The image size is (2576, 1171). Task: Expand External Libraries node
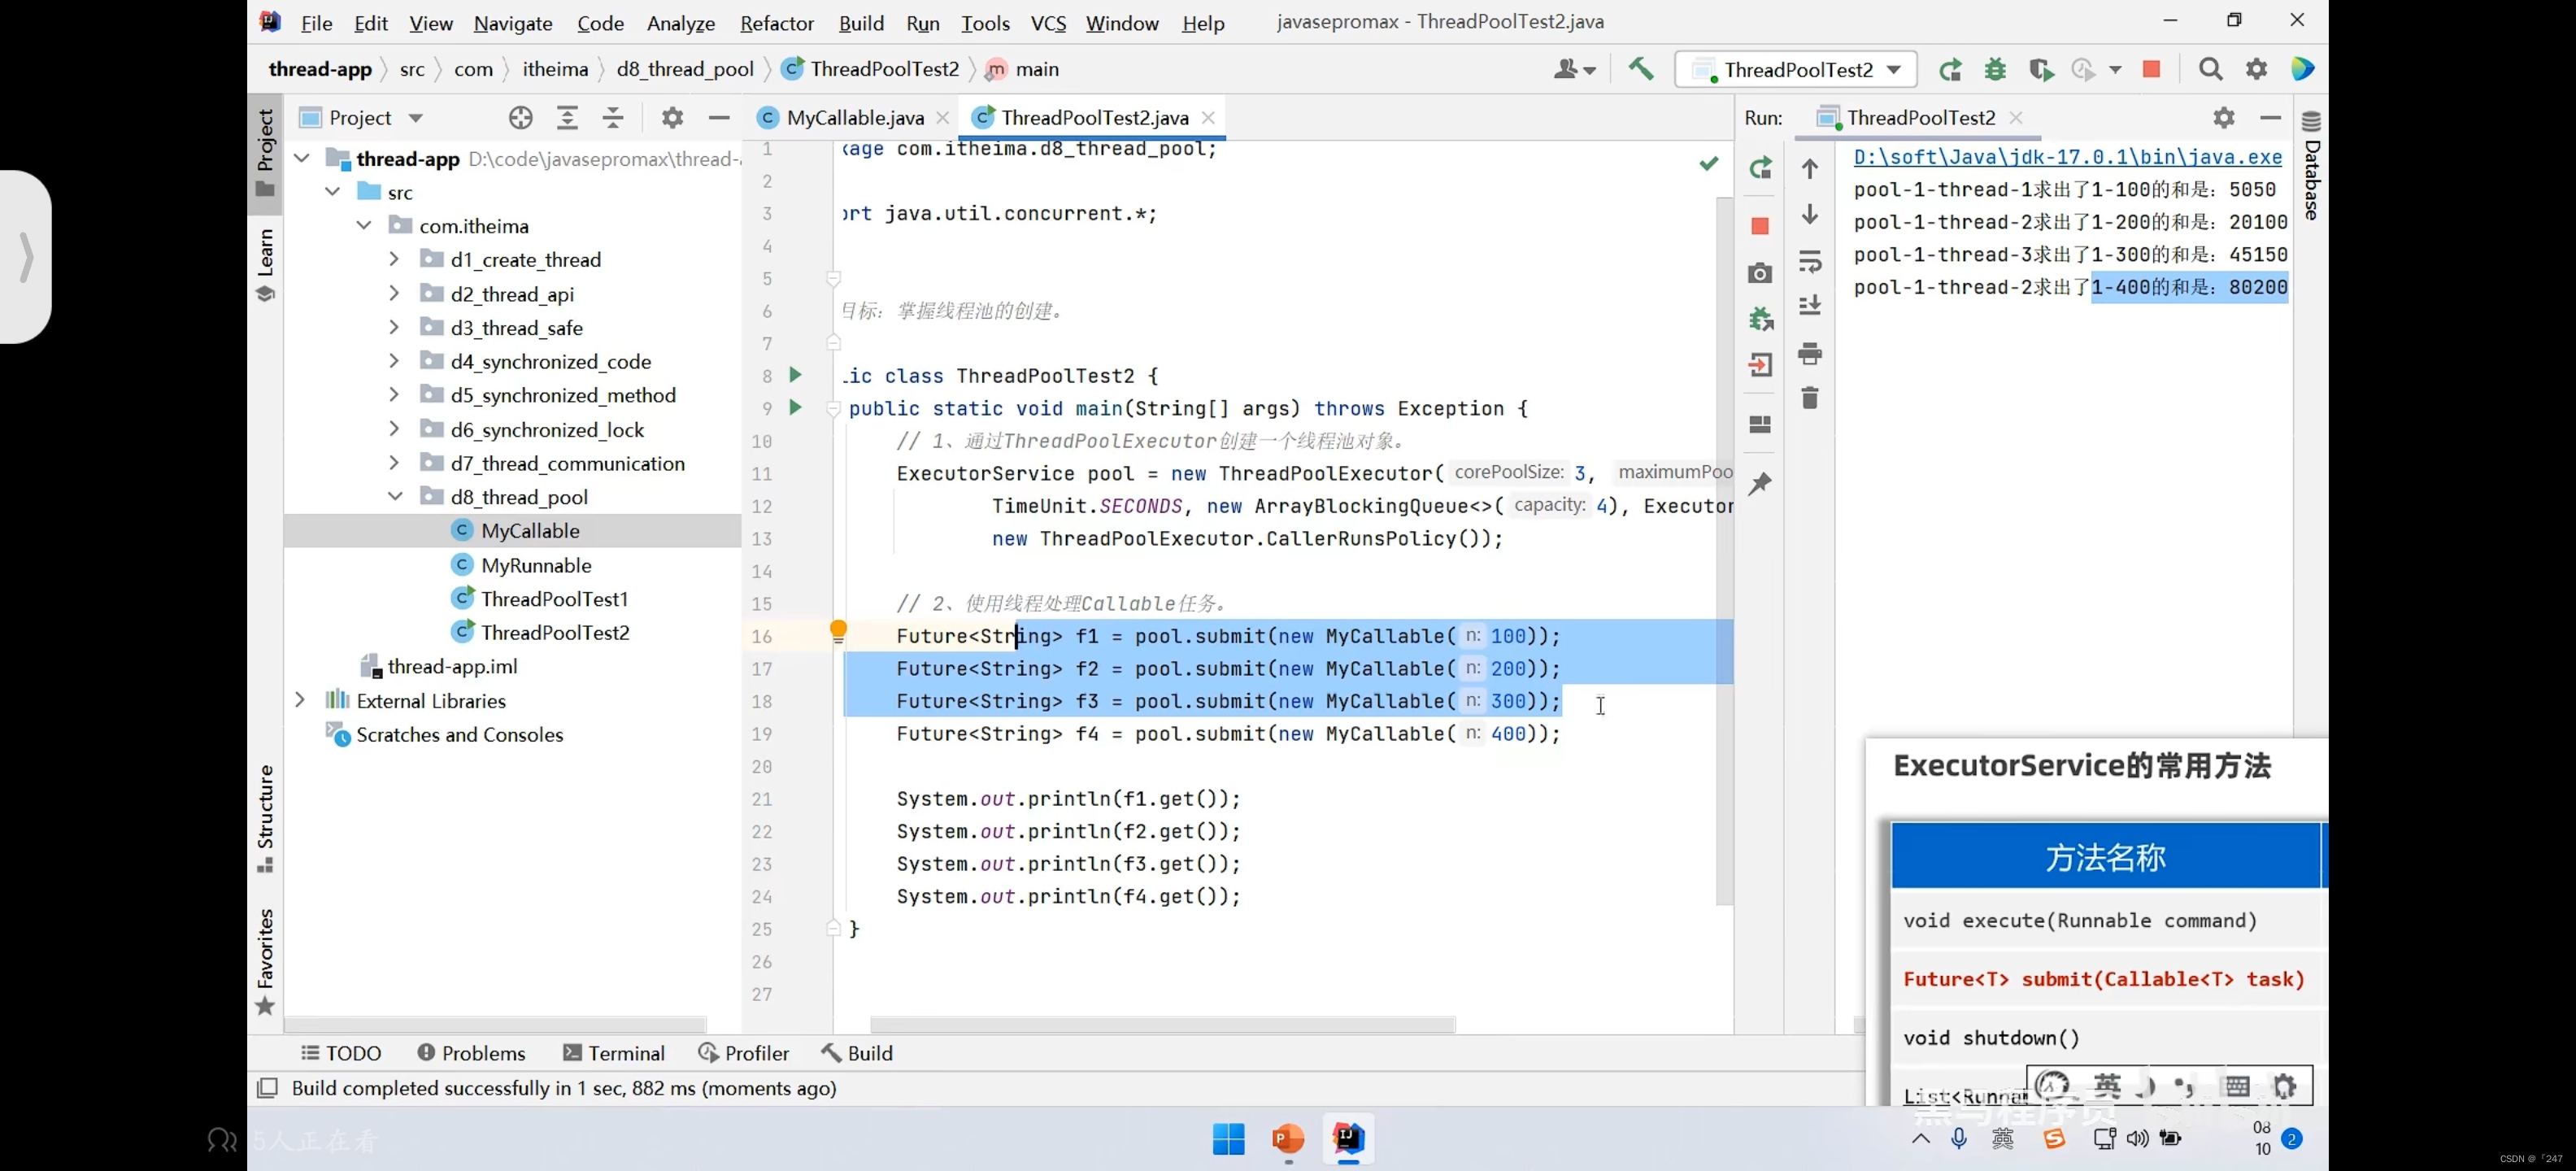click(x=300, y=700)
